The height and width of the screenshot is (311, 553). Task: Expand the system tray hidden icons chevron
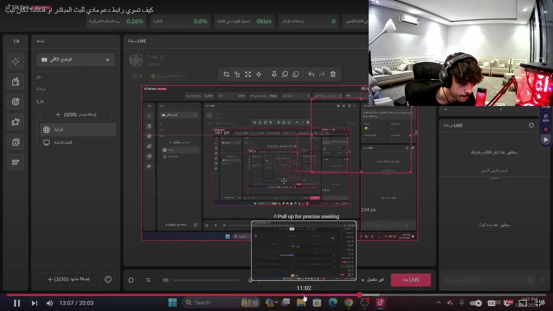point(439,303)
